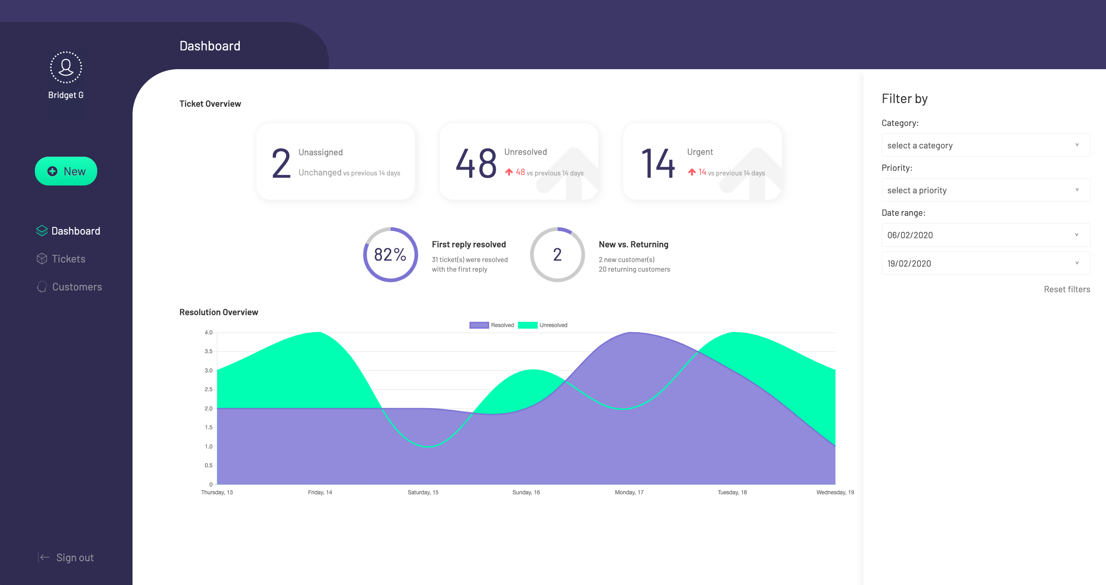Screen dimensions: 1106x585
Task: Select the New button to create ticket
Action: pos(66,171)
